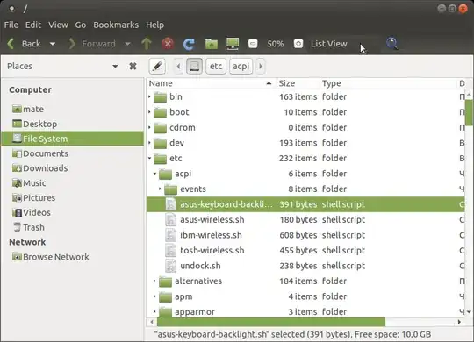Click the horizontal scrollbar thumb

(x=271, y=322)
